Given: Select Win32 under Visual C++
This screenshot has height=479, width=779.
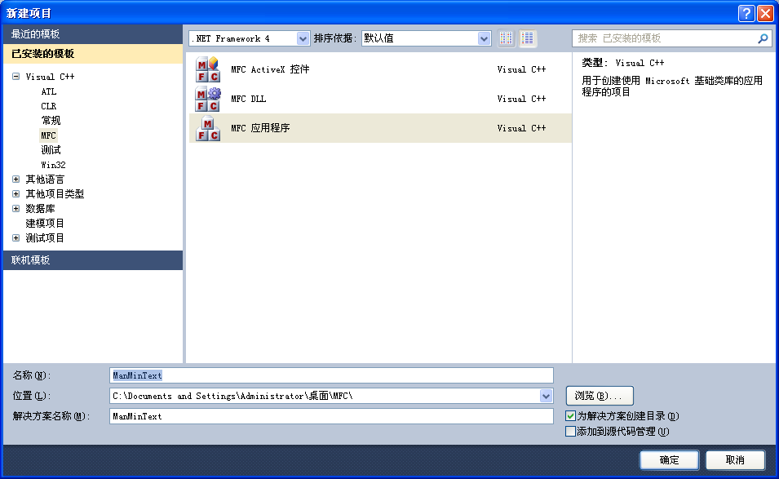Looking at the screenshot, I should click(53, 165).
